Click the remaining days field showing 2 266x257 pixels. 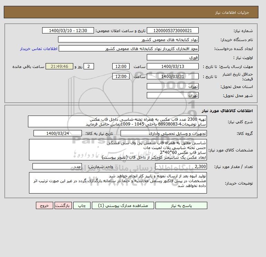coord(88,67)
